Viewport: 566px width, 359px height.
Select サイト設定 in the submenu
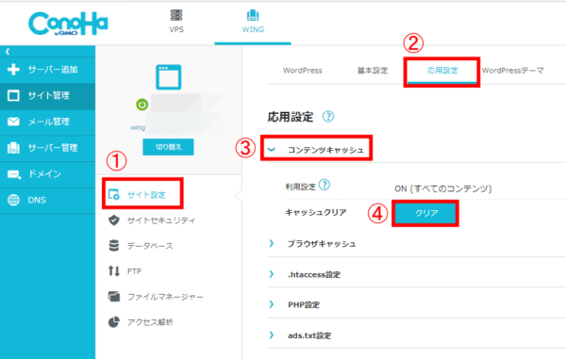click(x=146, y=195)
